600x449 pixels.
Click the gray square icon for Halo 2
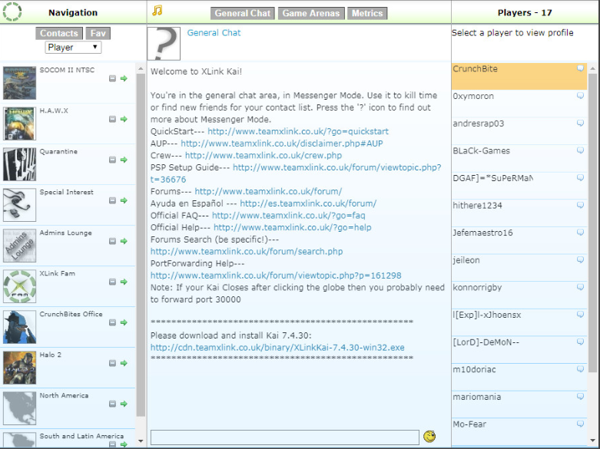tap(112, 363)
